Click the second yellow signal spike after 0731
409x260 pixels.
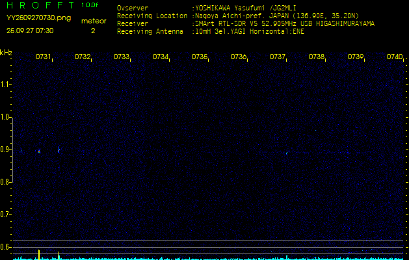pyautogui.click(x=59, y=255)
